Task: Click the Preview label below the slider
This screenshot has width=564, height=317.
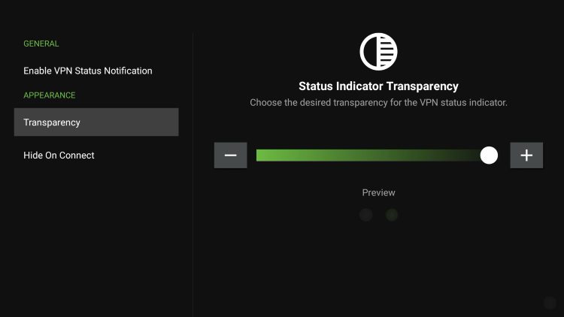Action: (378, 192)
